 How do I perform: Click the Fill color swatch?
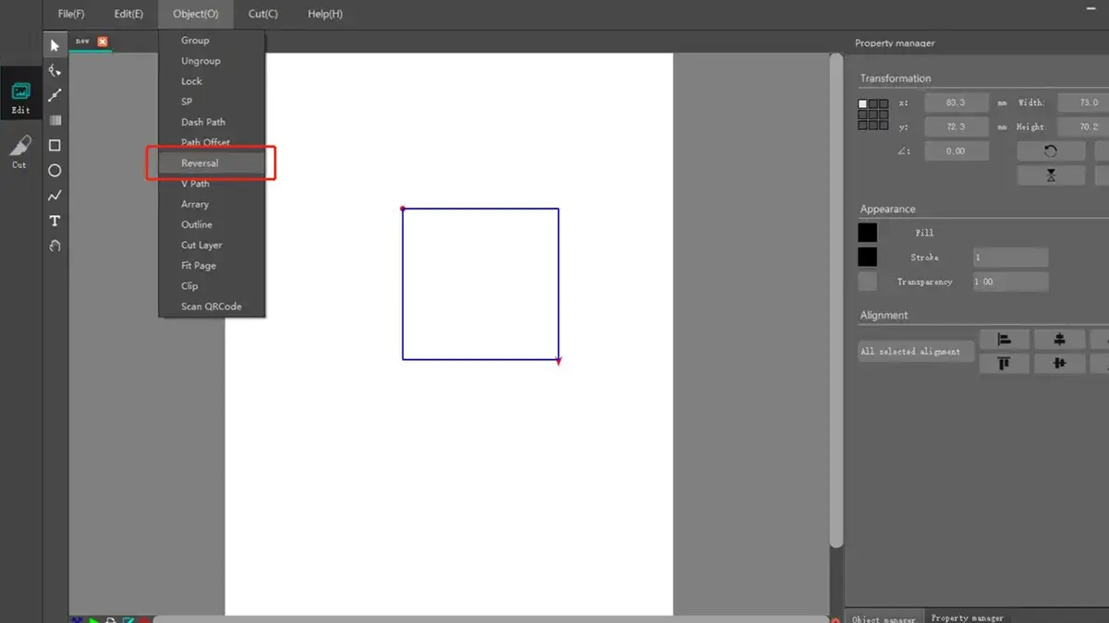[x=867, y=233]
